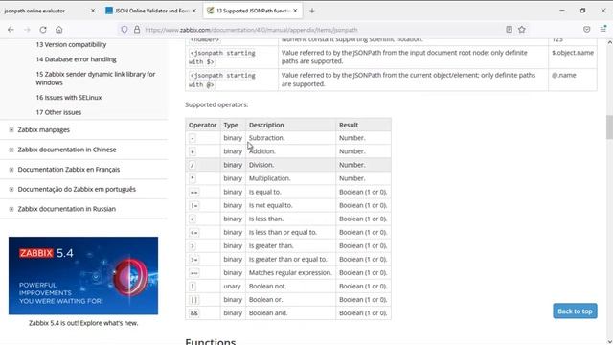
Task: Open the Firefox application menu
Action: coord(602,30)
